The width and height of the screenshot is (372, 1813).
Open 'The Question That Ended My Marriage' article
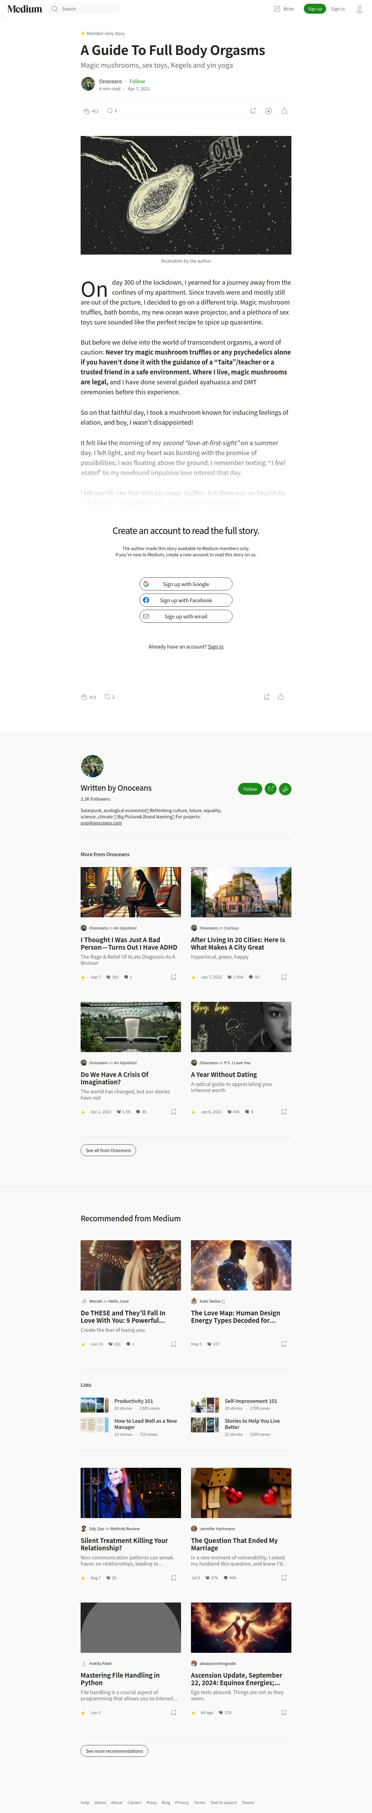[x=234, y=1544]
